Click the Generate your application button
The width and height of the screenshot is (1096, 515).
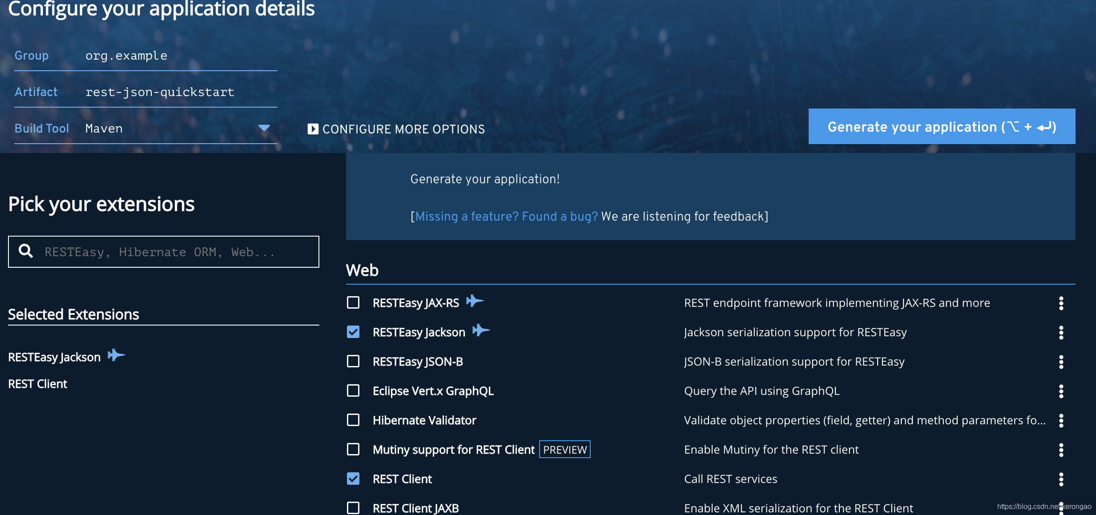[x=942, y=126]
